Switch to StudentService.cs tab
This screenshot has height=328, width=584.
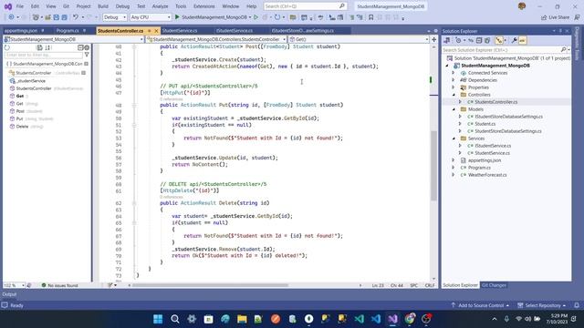[x=180, y=30]
